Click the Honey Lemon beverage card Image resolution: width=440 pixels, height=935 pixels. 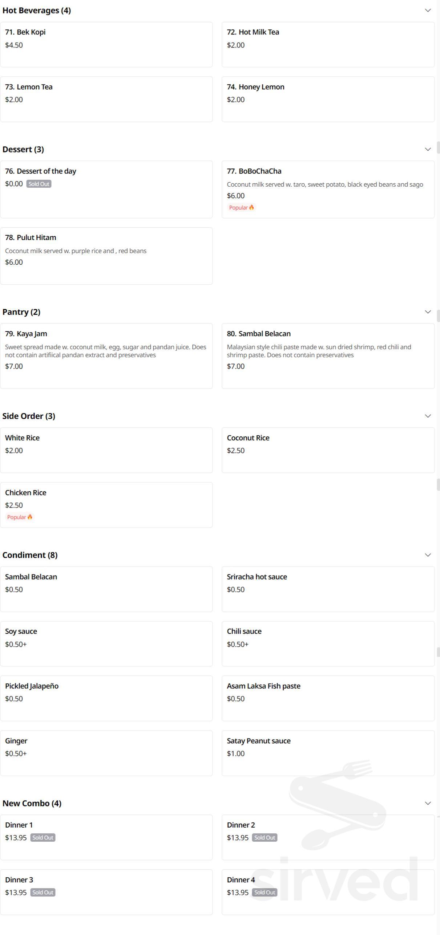pos(328,99)
